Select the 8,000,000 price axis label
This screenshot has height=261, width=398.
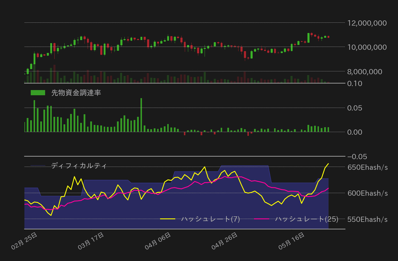[x=365, y=72]
